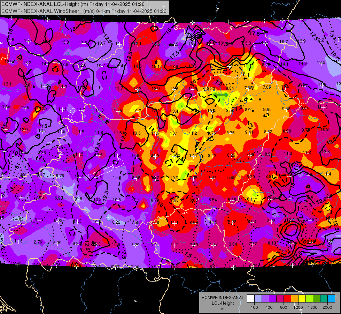Screen dimensions: 341x314
Task: Click the orange legend swatch
Action: click(x=295, y=298)
